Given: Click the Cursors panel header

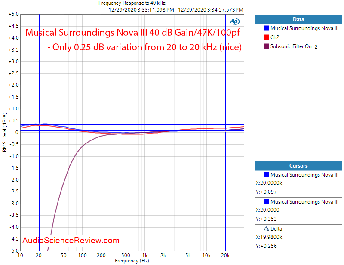Looking at the screenshot, I should pos(298,166).
